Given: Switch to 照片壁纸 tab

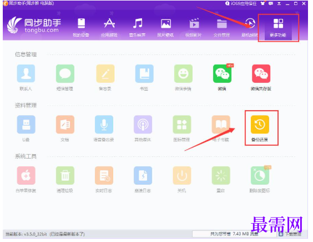Looking at the screenshot, I should tap(165, 27).
